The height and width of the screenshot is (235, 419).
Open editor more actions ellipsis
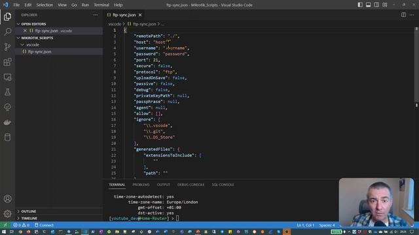click(412, 15)
